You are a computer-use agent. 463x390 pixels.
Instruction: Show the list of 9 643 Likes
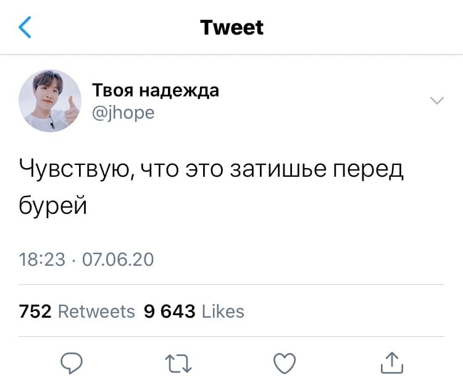tap(194, 312)
